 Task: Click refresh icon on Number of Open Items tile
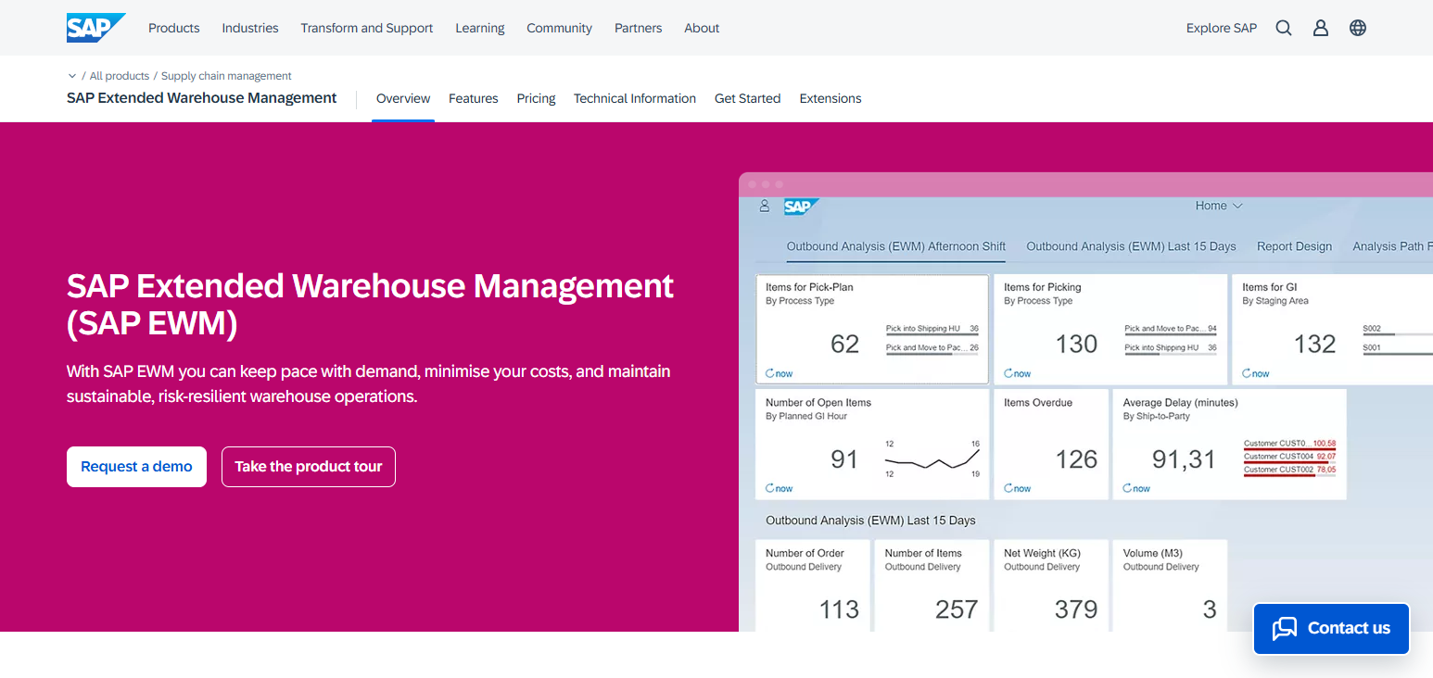click(770, 488)
